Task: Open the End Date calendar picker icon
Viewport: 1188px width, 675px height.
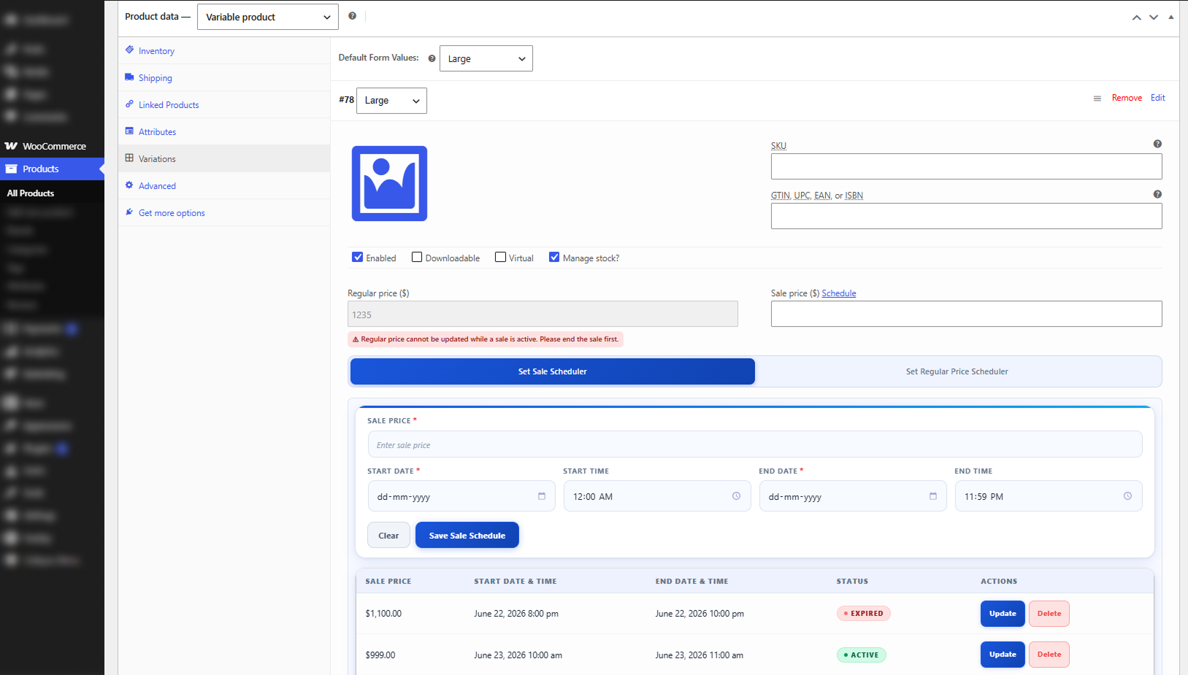Action: pos(933,496)
